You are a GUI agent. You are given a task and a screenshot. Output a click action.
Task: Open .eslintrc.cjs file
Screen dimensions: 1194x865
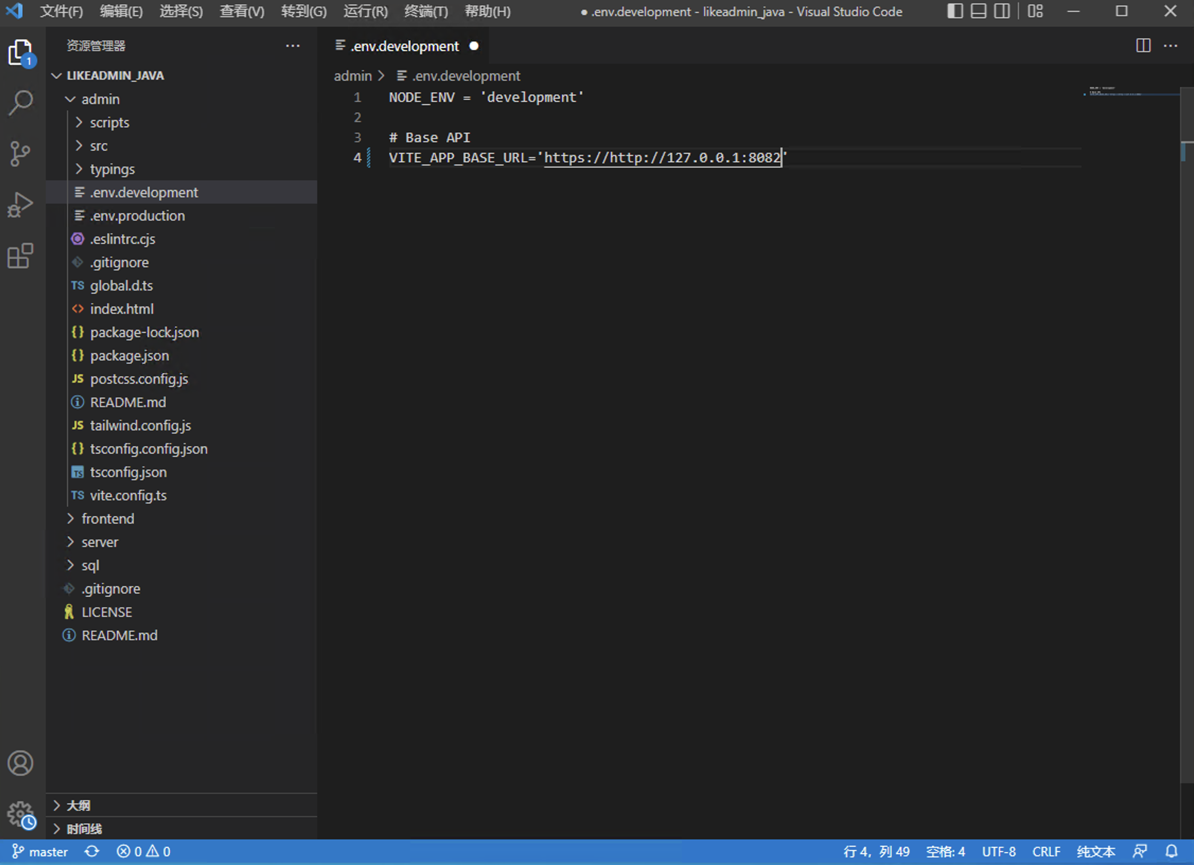(x=181, y=239)
